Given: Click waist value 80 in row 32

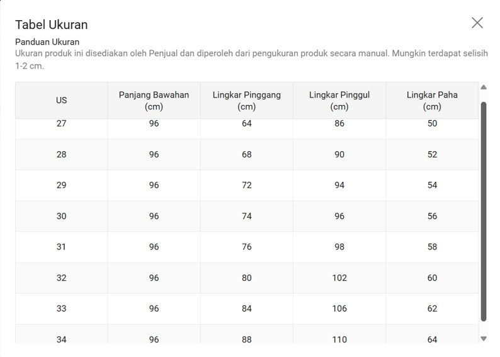Looking at the screenshot, I should (246, 278).
